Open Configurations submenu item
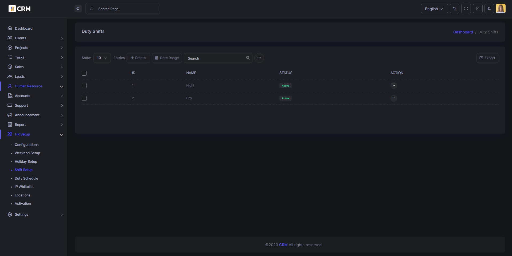The image size is (512, 256). (x=26, y=145)
